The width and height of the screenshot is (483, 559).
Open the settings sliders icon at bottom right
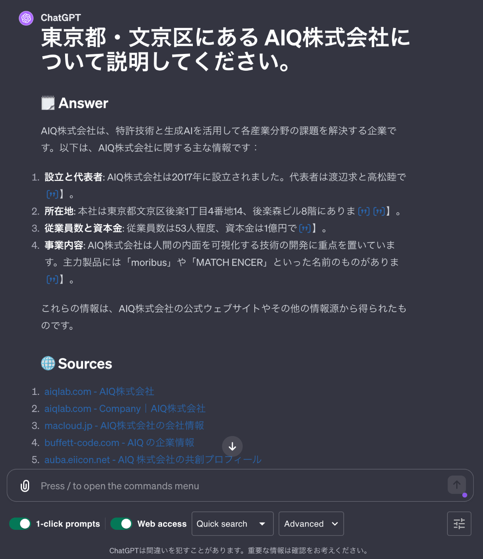(x=459, y=523)
